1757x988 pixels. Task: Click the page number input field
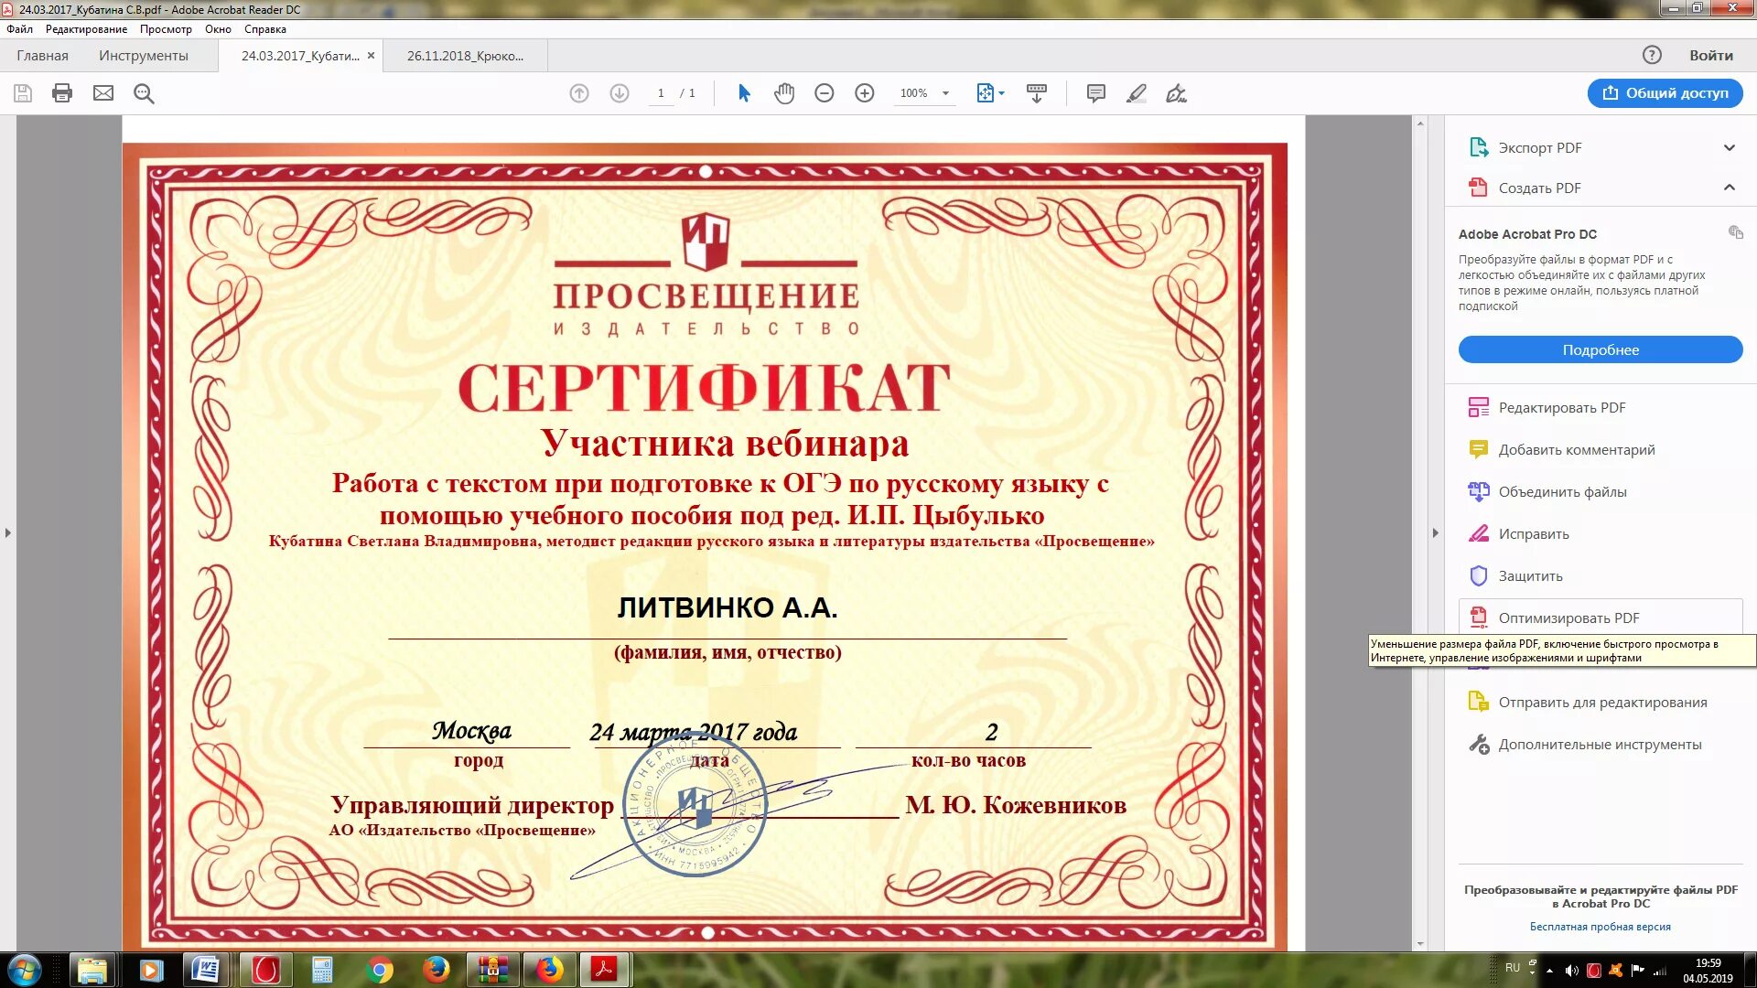[661, 93]
